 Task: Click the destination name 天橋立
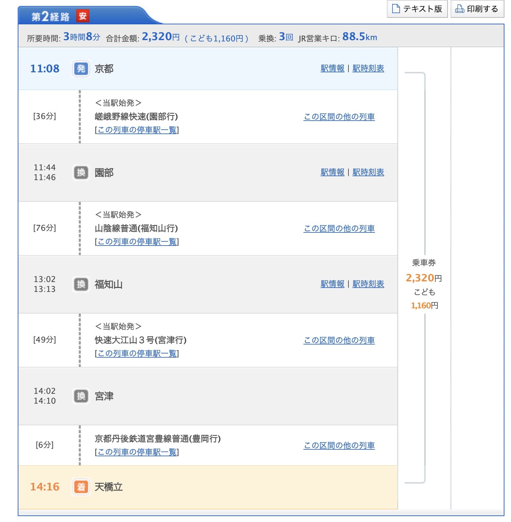pyautogui.click(x=108, y=487)
